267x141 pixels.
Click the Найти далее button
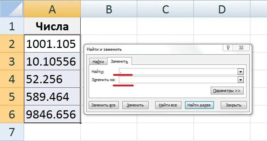pos(199,105)
